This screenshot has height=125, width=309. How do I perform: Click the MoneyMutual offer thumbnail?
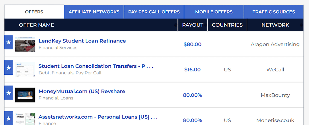coord(25,95)
